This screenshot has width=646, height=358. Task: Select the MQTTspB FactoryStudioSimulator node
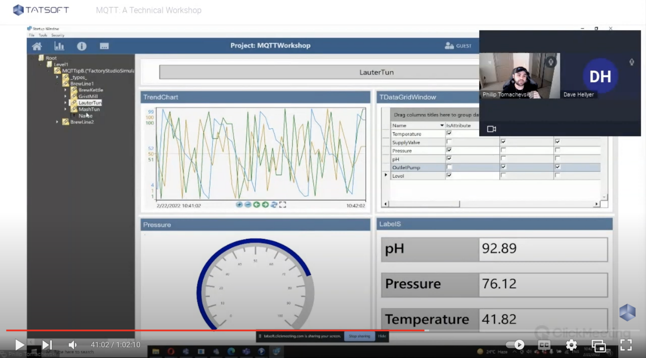[98, 71]
